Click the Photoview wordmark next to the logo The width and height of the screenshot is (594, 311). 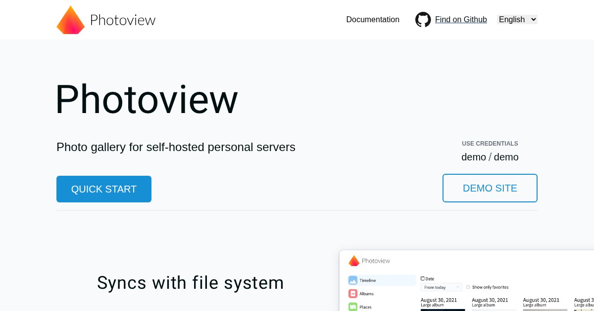tap(123, 20)
